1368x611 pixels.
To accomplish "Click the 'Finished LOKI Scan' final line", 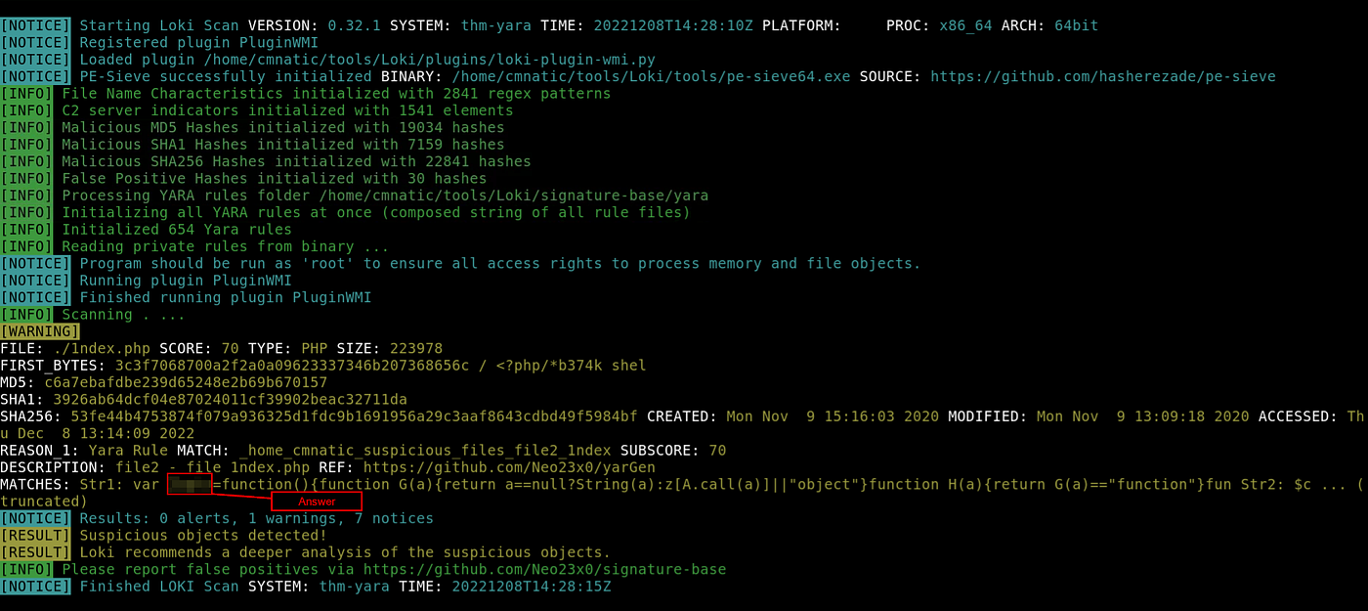I will coord(346,587).
